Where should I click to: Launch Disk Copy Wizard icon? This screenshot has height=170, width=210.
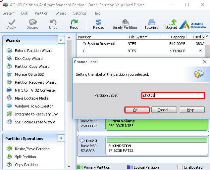9,59
